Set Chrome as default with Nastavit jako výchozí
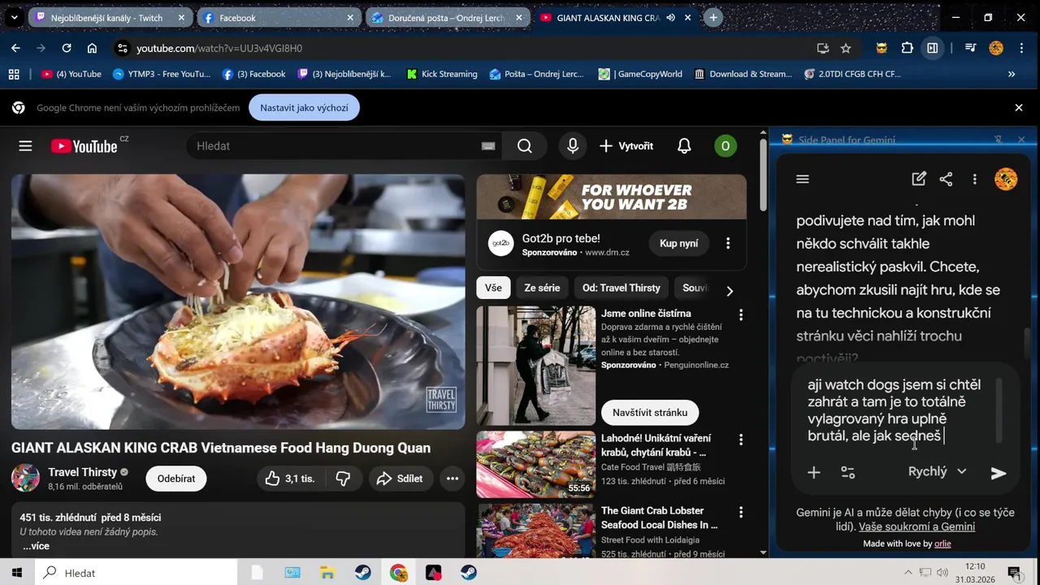 pyautogui.click(x=304, y=107)
